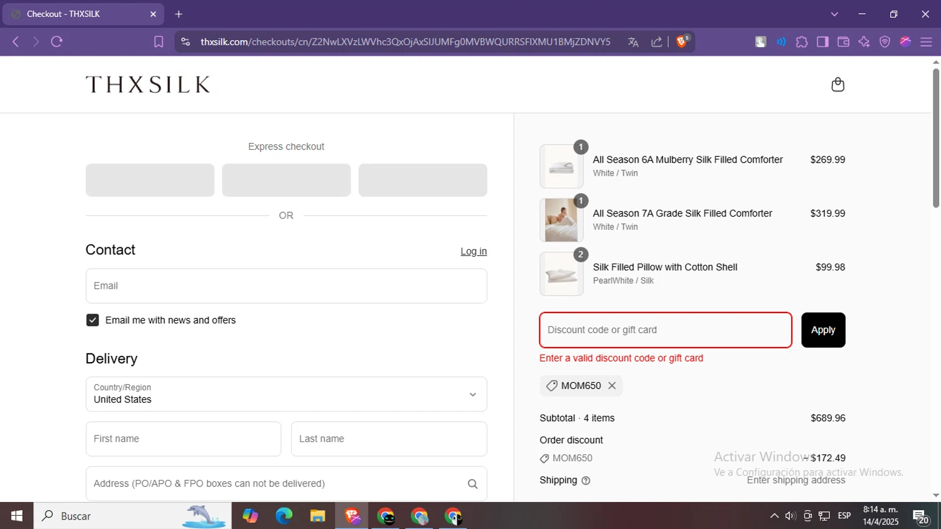Click the first express checkout button
Viewport: 941px width, 529px height.
click(x=150, y=180)
